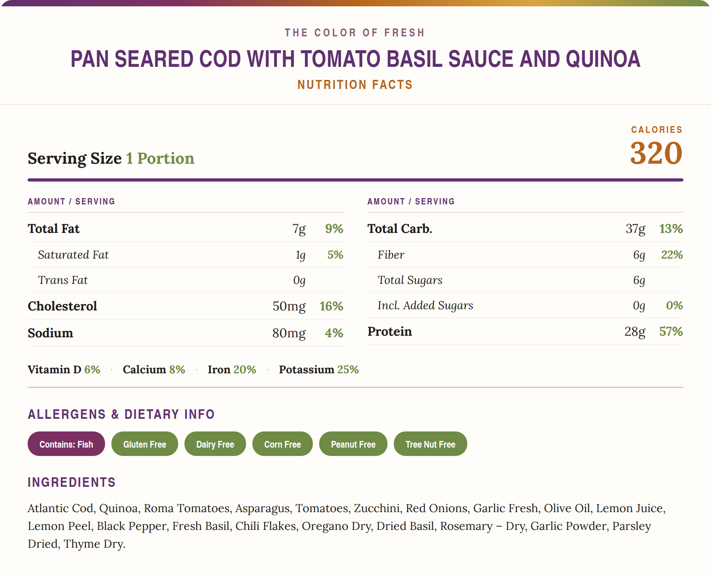The width and height of the screenshot is (711, 575).
Task: Select the Gluten Free badge
Action: click(145, 444)
